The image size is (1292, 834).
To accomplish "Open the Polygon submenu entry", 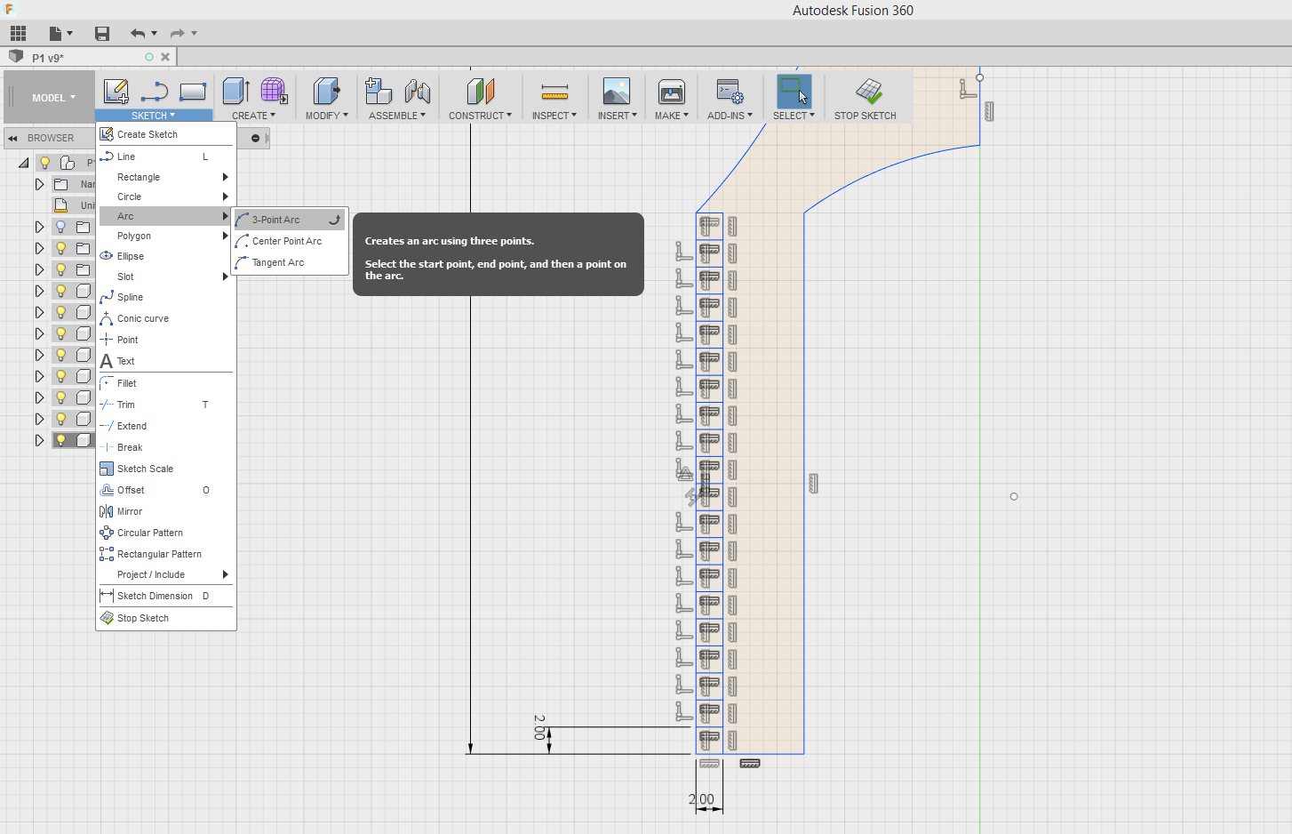I will tap(166, 236).
